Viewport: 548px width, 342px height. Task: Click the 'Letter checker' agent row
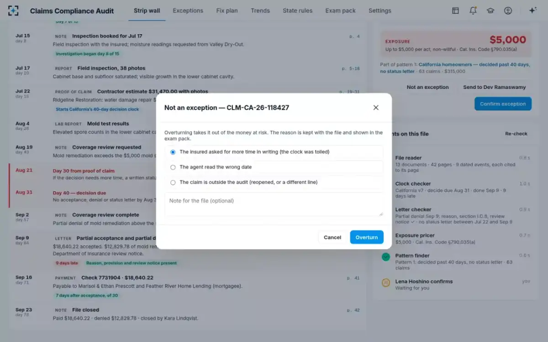point(456,216)
